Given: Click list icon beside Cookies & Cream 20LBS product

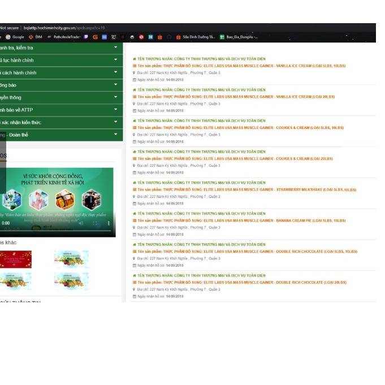Looking at the screenshot, I should [x=135, y=159].
